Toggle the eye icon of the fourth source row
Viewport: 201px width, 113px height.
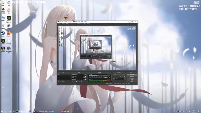click(84, 79)
